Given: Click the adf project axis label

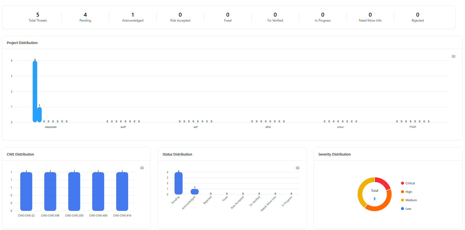Looking at the screenshot, I should [196, 127].
